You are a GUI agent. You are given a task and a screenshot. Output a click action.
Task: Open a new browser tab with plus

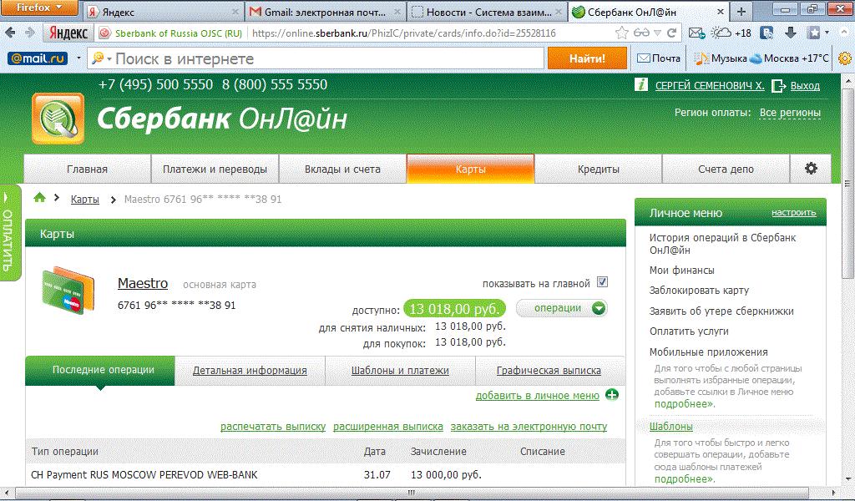pos(741,12)
